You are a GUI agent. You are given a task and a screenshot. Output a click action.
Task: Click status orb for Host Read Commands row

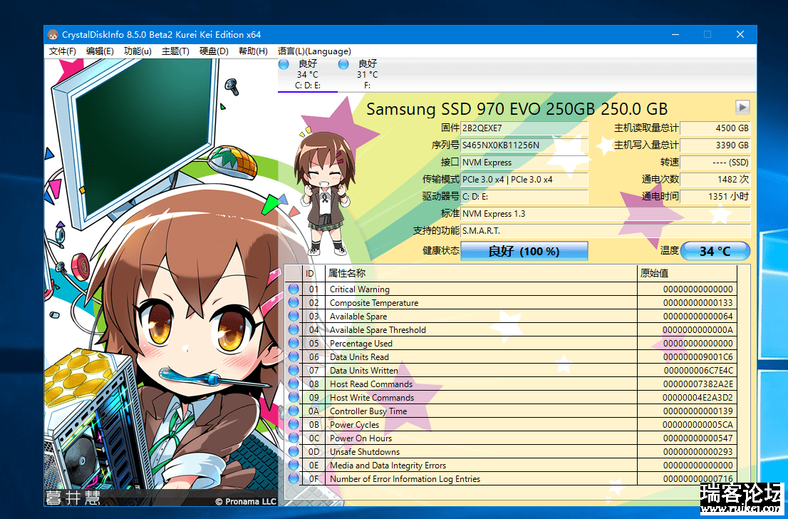294,384
